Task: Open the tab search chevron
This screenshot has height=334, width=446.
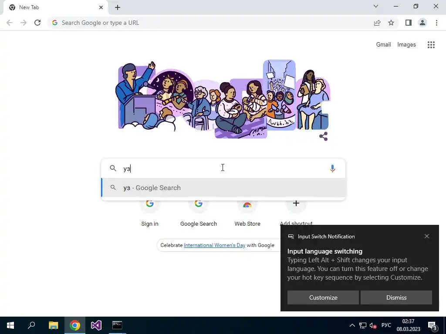Action: pyautogui.click(x=376, y=6)
